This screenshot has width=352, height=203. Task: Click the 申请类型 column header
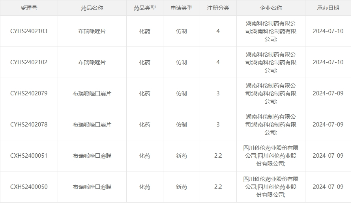pyautogui.click(x=182, y=8)
